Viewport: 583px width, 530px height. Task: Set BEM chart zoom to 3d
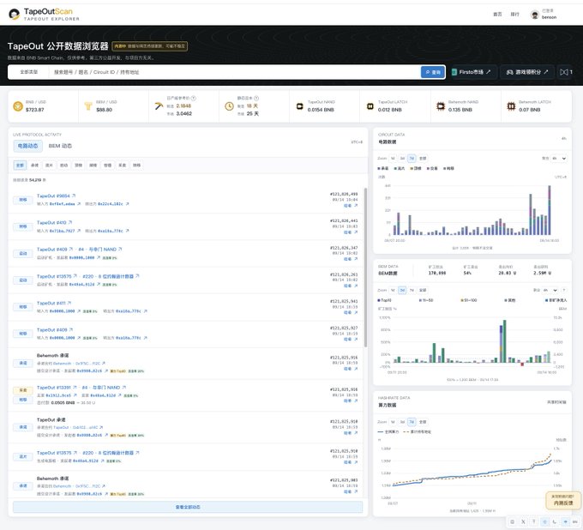402,290
